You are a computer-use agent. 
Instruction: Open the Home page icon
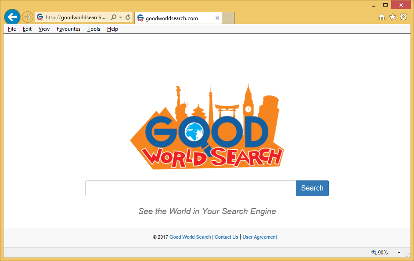pyautogui.click(x=382, y=17)
